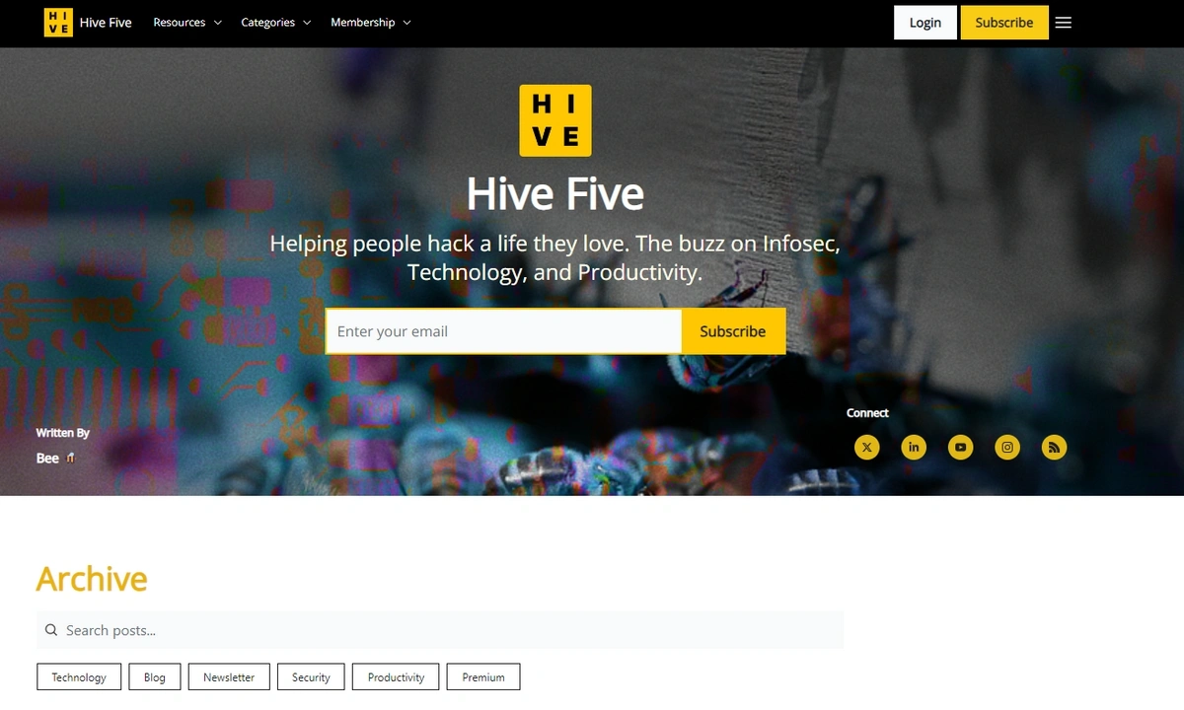Click the Hive Five logo in navbar
1184x710 pixels.
88,23
